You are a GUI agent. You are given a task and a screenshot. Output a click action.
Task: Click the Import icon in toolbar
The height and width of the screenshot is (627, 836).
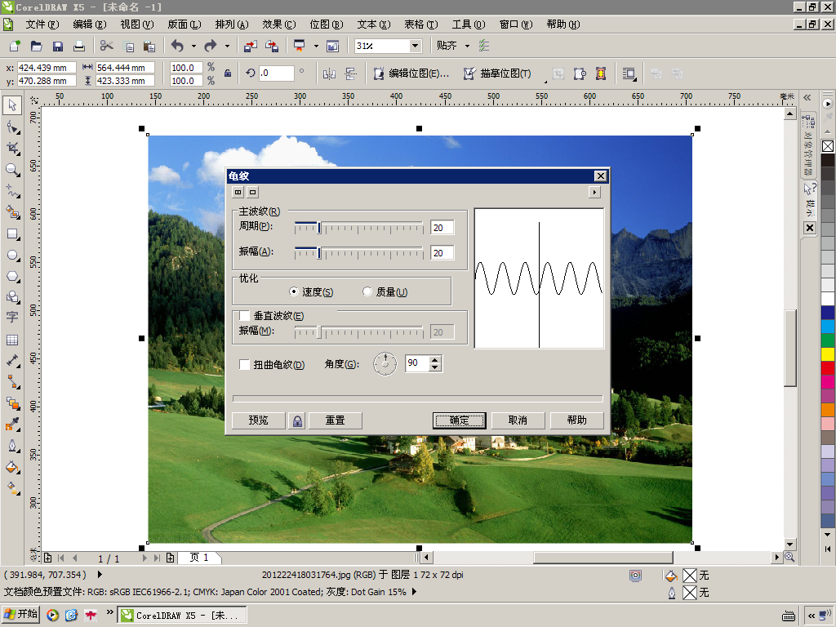pos(250,46)
